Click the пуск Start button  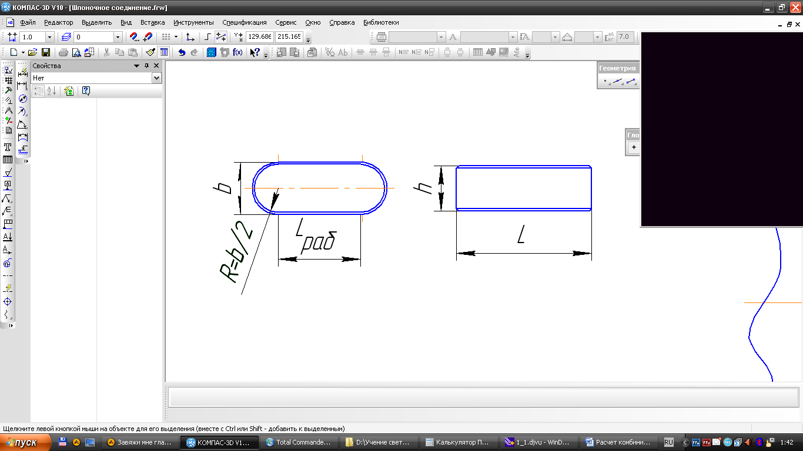pos(25,443)
